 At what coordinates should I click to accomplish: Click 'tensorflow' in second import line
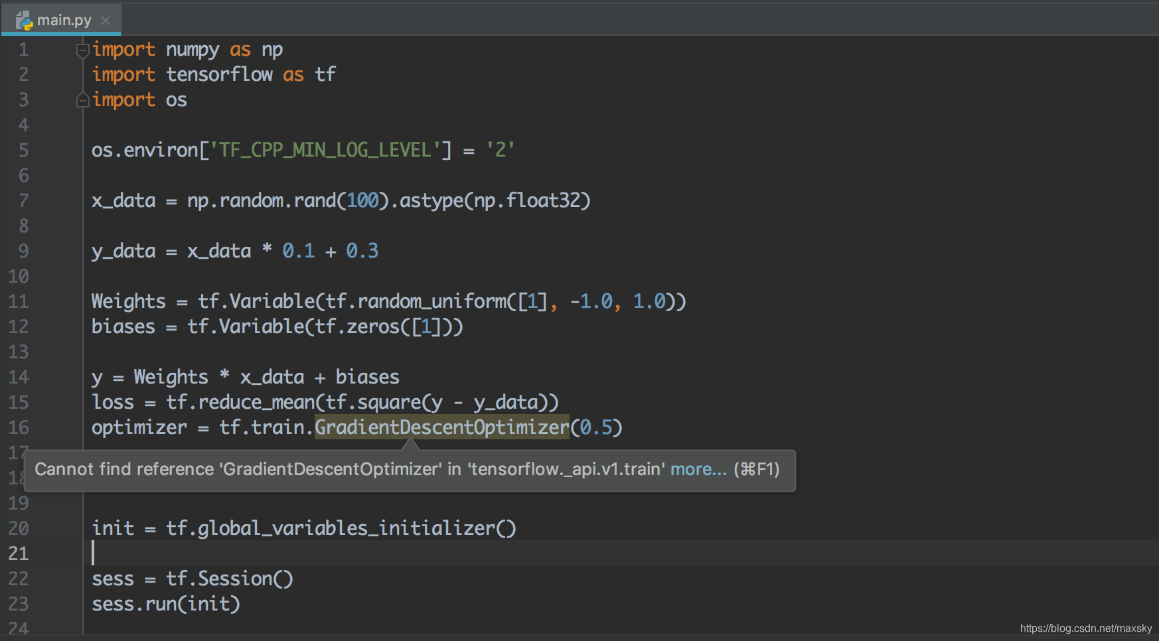click(219, 74)
